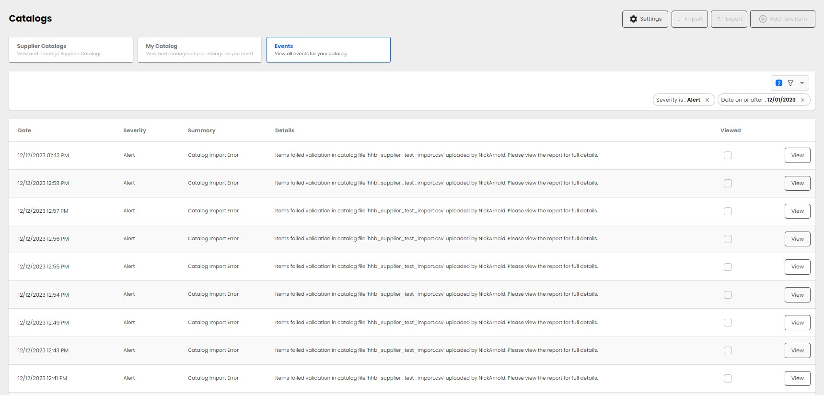Click the Add new item button
824x395 pixels.
pos(782,19)
